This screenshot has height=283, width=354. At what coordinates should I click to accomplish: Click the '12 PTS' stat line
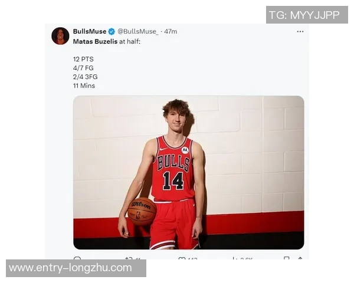tap(83, 59)
